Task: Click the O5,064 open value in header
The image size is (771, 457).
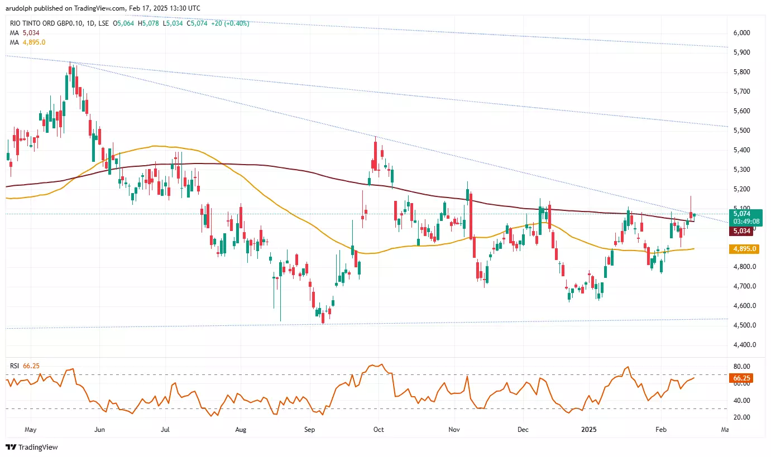Action: 125,23
